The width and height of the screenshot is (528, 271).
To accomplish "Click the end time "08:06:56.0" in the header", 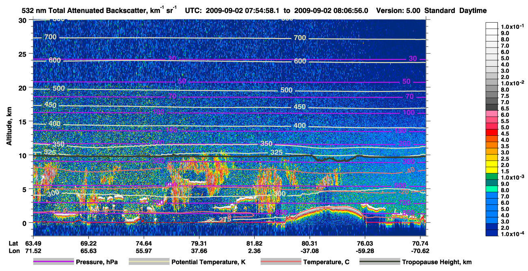I will (x=351, y=11).
